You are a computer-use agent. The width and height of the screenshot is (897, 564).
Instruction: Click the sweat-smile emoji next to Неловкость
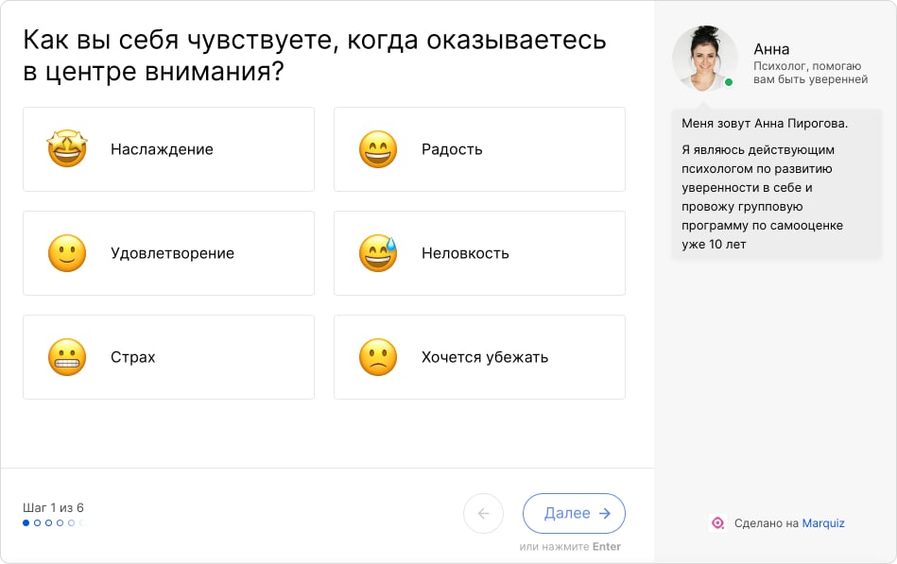coord(378,253)
